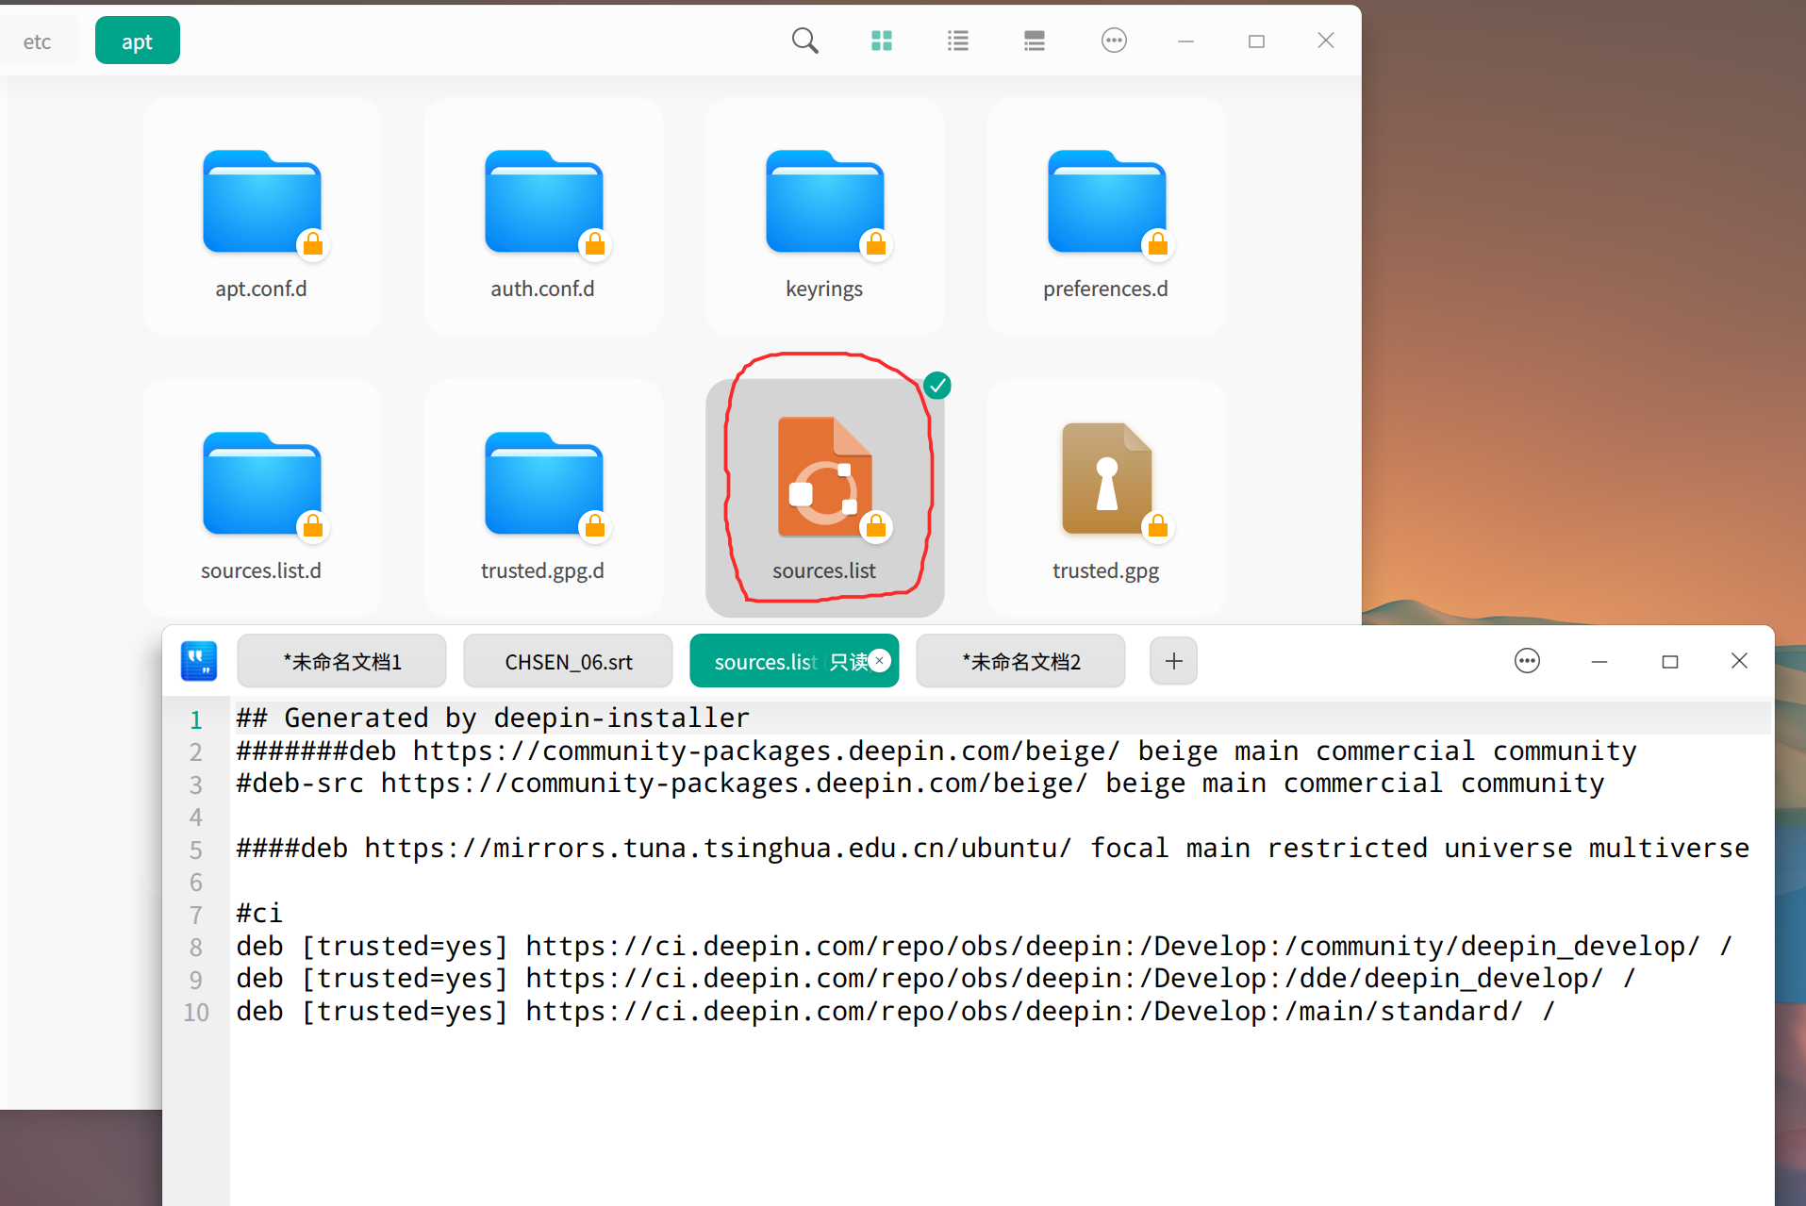Click the 'sources.list' file name label
The image size is (1806, 1206).
pyautogui.click(x=824, y=570)
